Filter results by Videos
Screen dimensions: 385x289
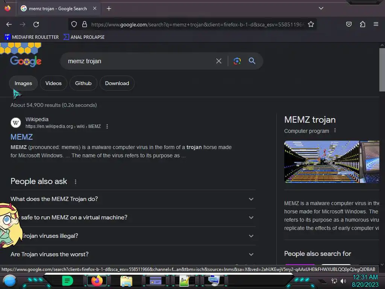pos(53,83)
